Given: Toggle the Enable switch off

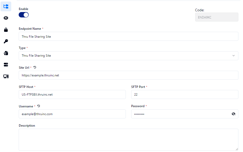Looking at the screenshot, I should pos(24,15).
